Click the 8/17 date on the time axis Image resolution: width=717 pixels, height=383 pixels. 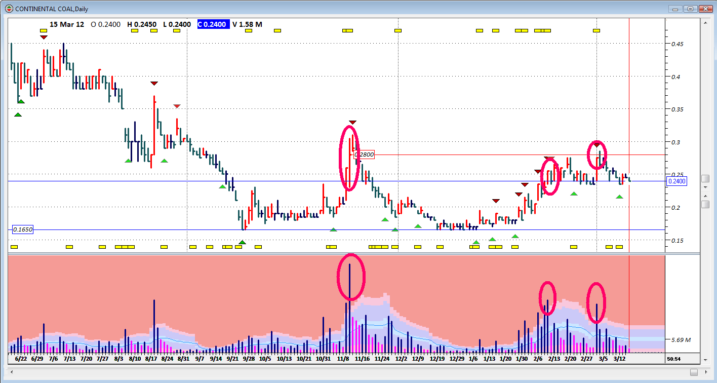coord(151,358)
